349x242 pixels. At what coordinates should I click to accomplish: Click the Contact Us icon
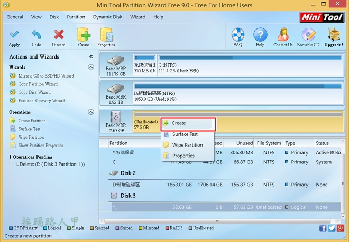tap(283, 34)
